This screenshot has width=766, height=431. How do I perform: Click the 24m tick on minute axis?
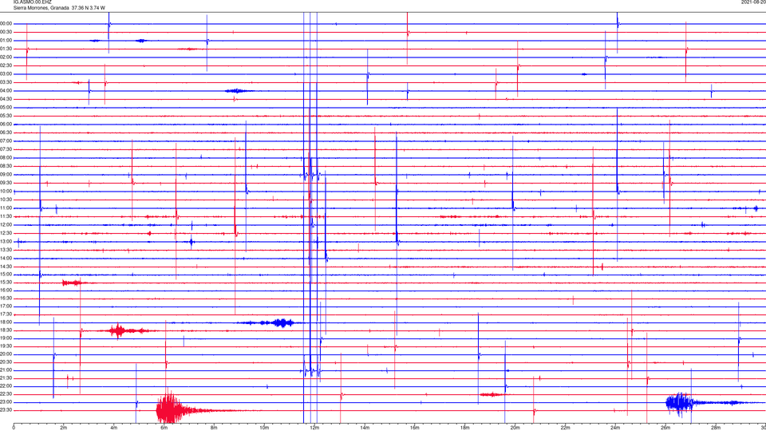pos(615,428)
